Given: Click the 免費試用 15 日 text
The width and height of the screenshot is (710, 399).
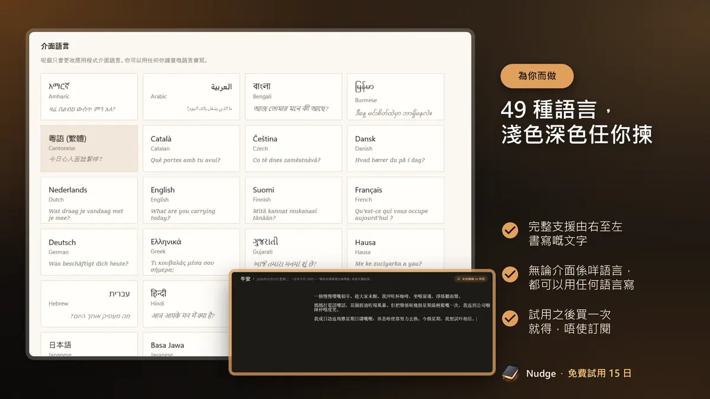Looking at the screenshot, I should click(x=599, y=374).
